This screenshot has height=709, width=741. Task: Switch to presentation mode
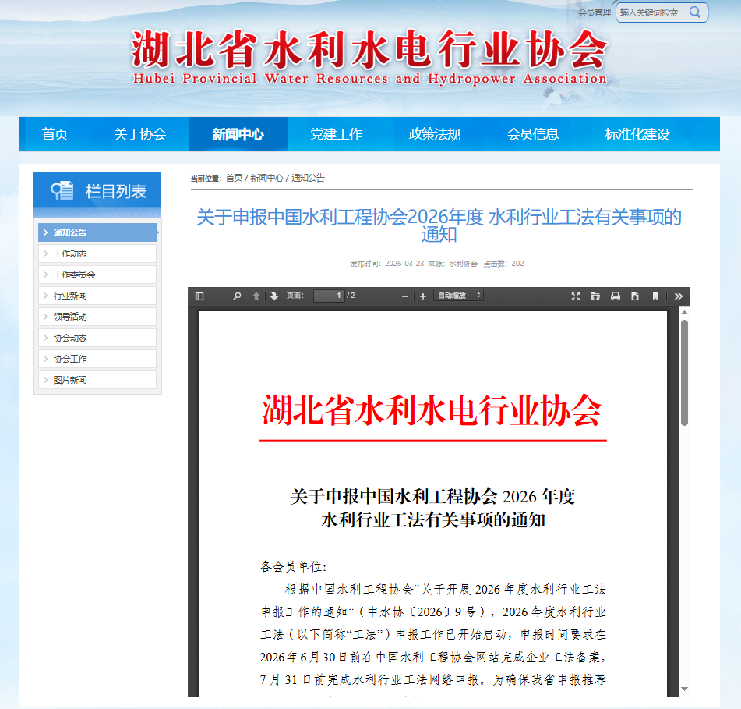coord(576,296)
